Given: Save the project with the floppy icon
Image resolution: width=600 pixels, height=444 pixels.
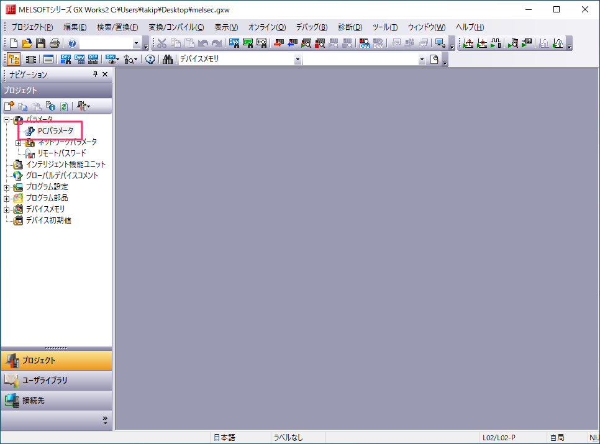Looking at the screenshot, I should pyautogui.click(x=40, y=43).
